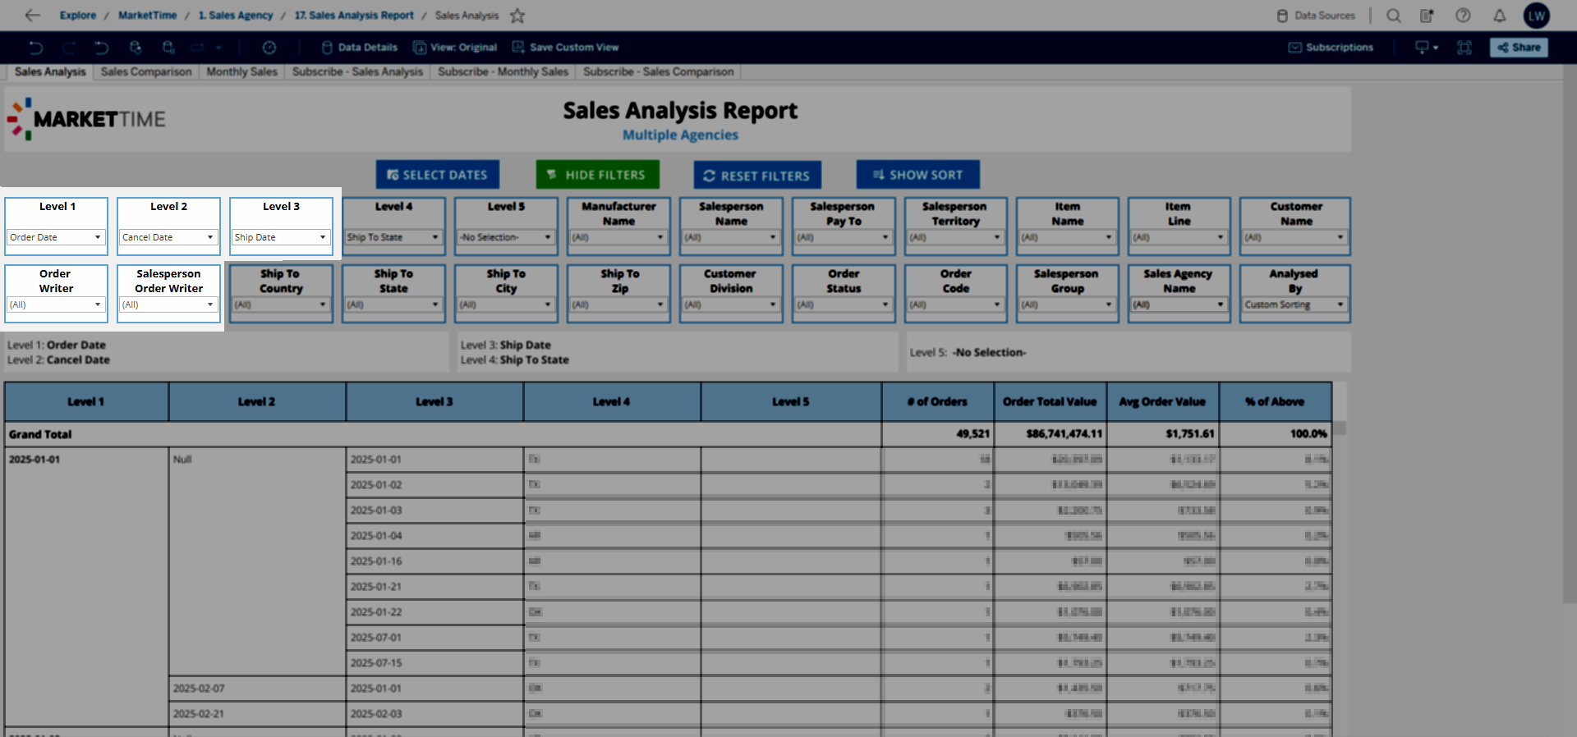
Task: Click the Redo toolbar icon
Action: point(69,48)
